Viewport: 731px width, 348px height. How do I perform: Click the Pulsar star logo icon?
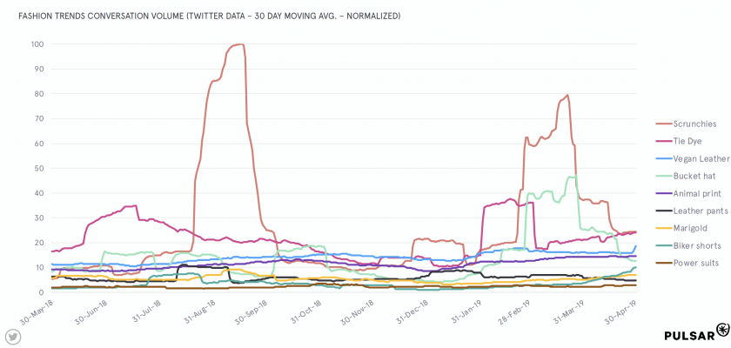coord(722,331)
